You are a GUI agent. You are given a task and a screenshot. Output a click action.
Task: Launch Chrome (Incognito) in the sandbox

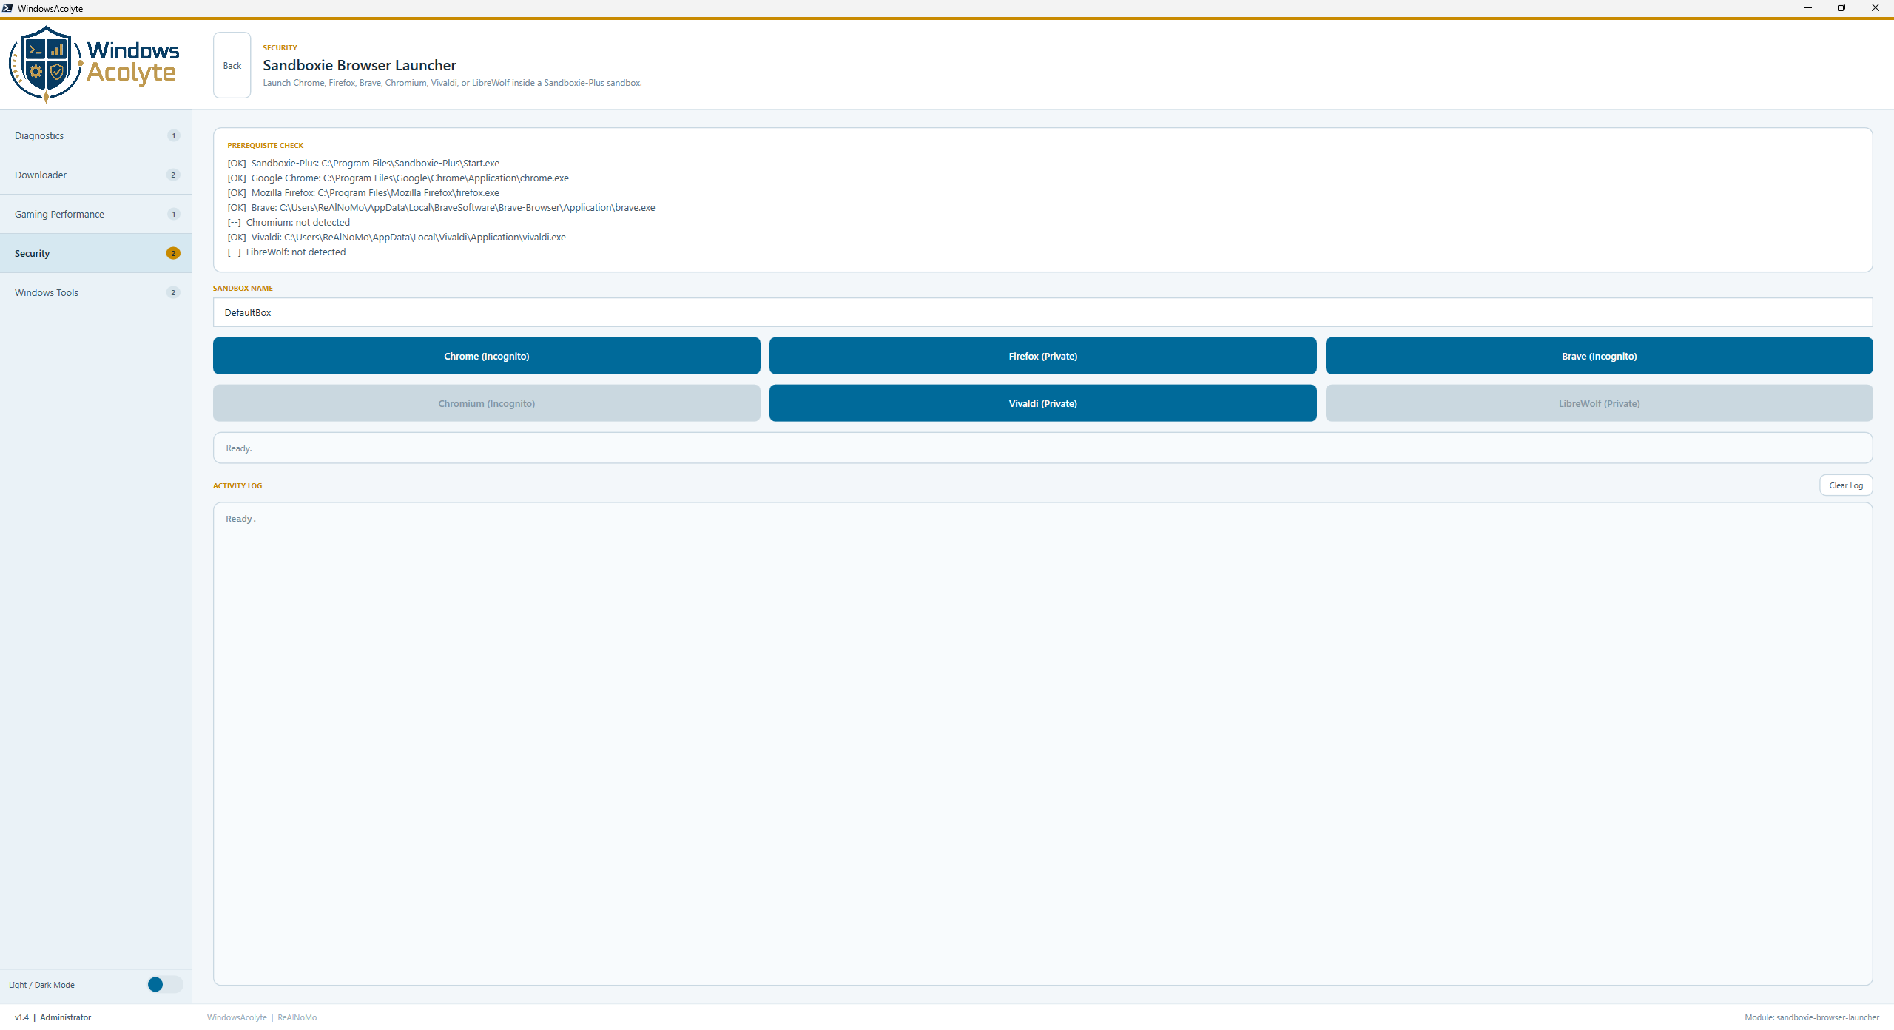pyautogui.click(x=487, y=356)
